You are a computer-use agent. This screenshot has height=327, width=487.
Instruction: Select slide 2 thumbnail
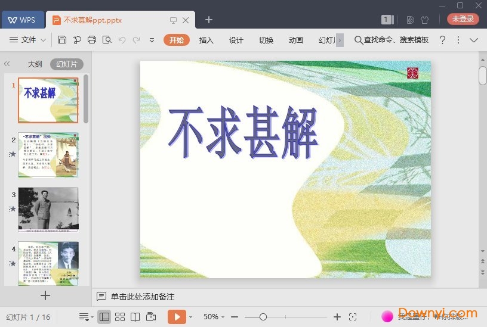click(x=48, y=155)
